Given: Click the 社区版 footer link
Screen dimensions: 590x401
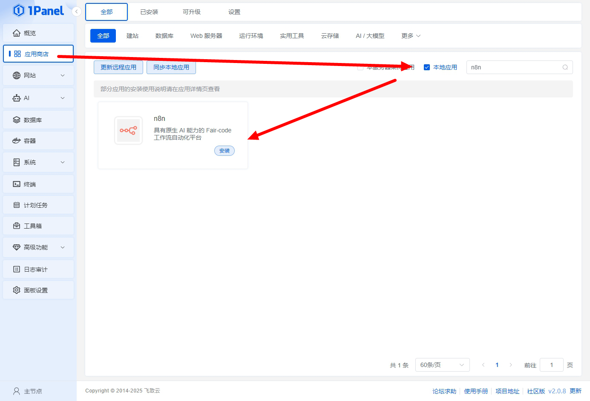Looking at the screenshot, I should [536, 391].
